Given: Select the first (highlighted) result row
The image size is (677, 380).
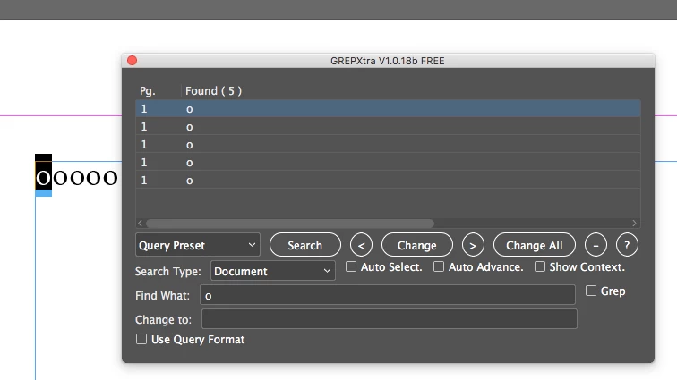Looking at the screenshot, I should tap(388, 108).
